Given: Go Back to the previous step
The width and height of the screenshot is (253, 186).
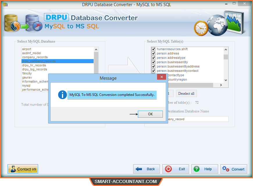Looking at the screenshot, I should [x=147, y=169].
